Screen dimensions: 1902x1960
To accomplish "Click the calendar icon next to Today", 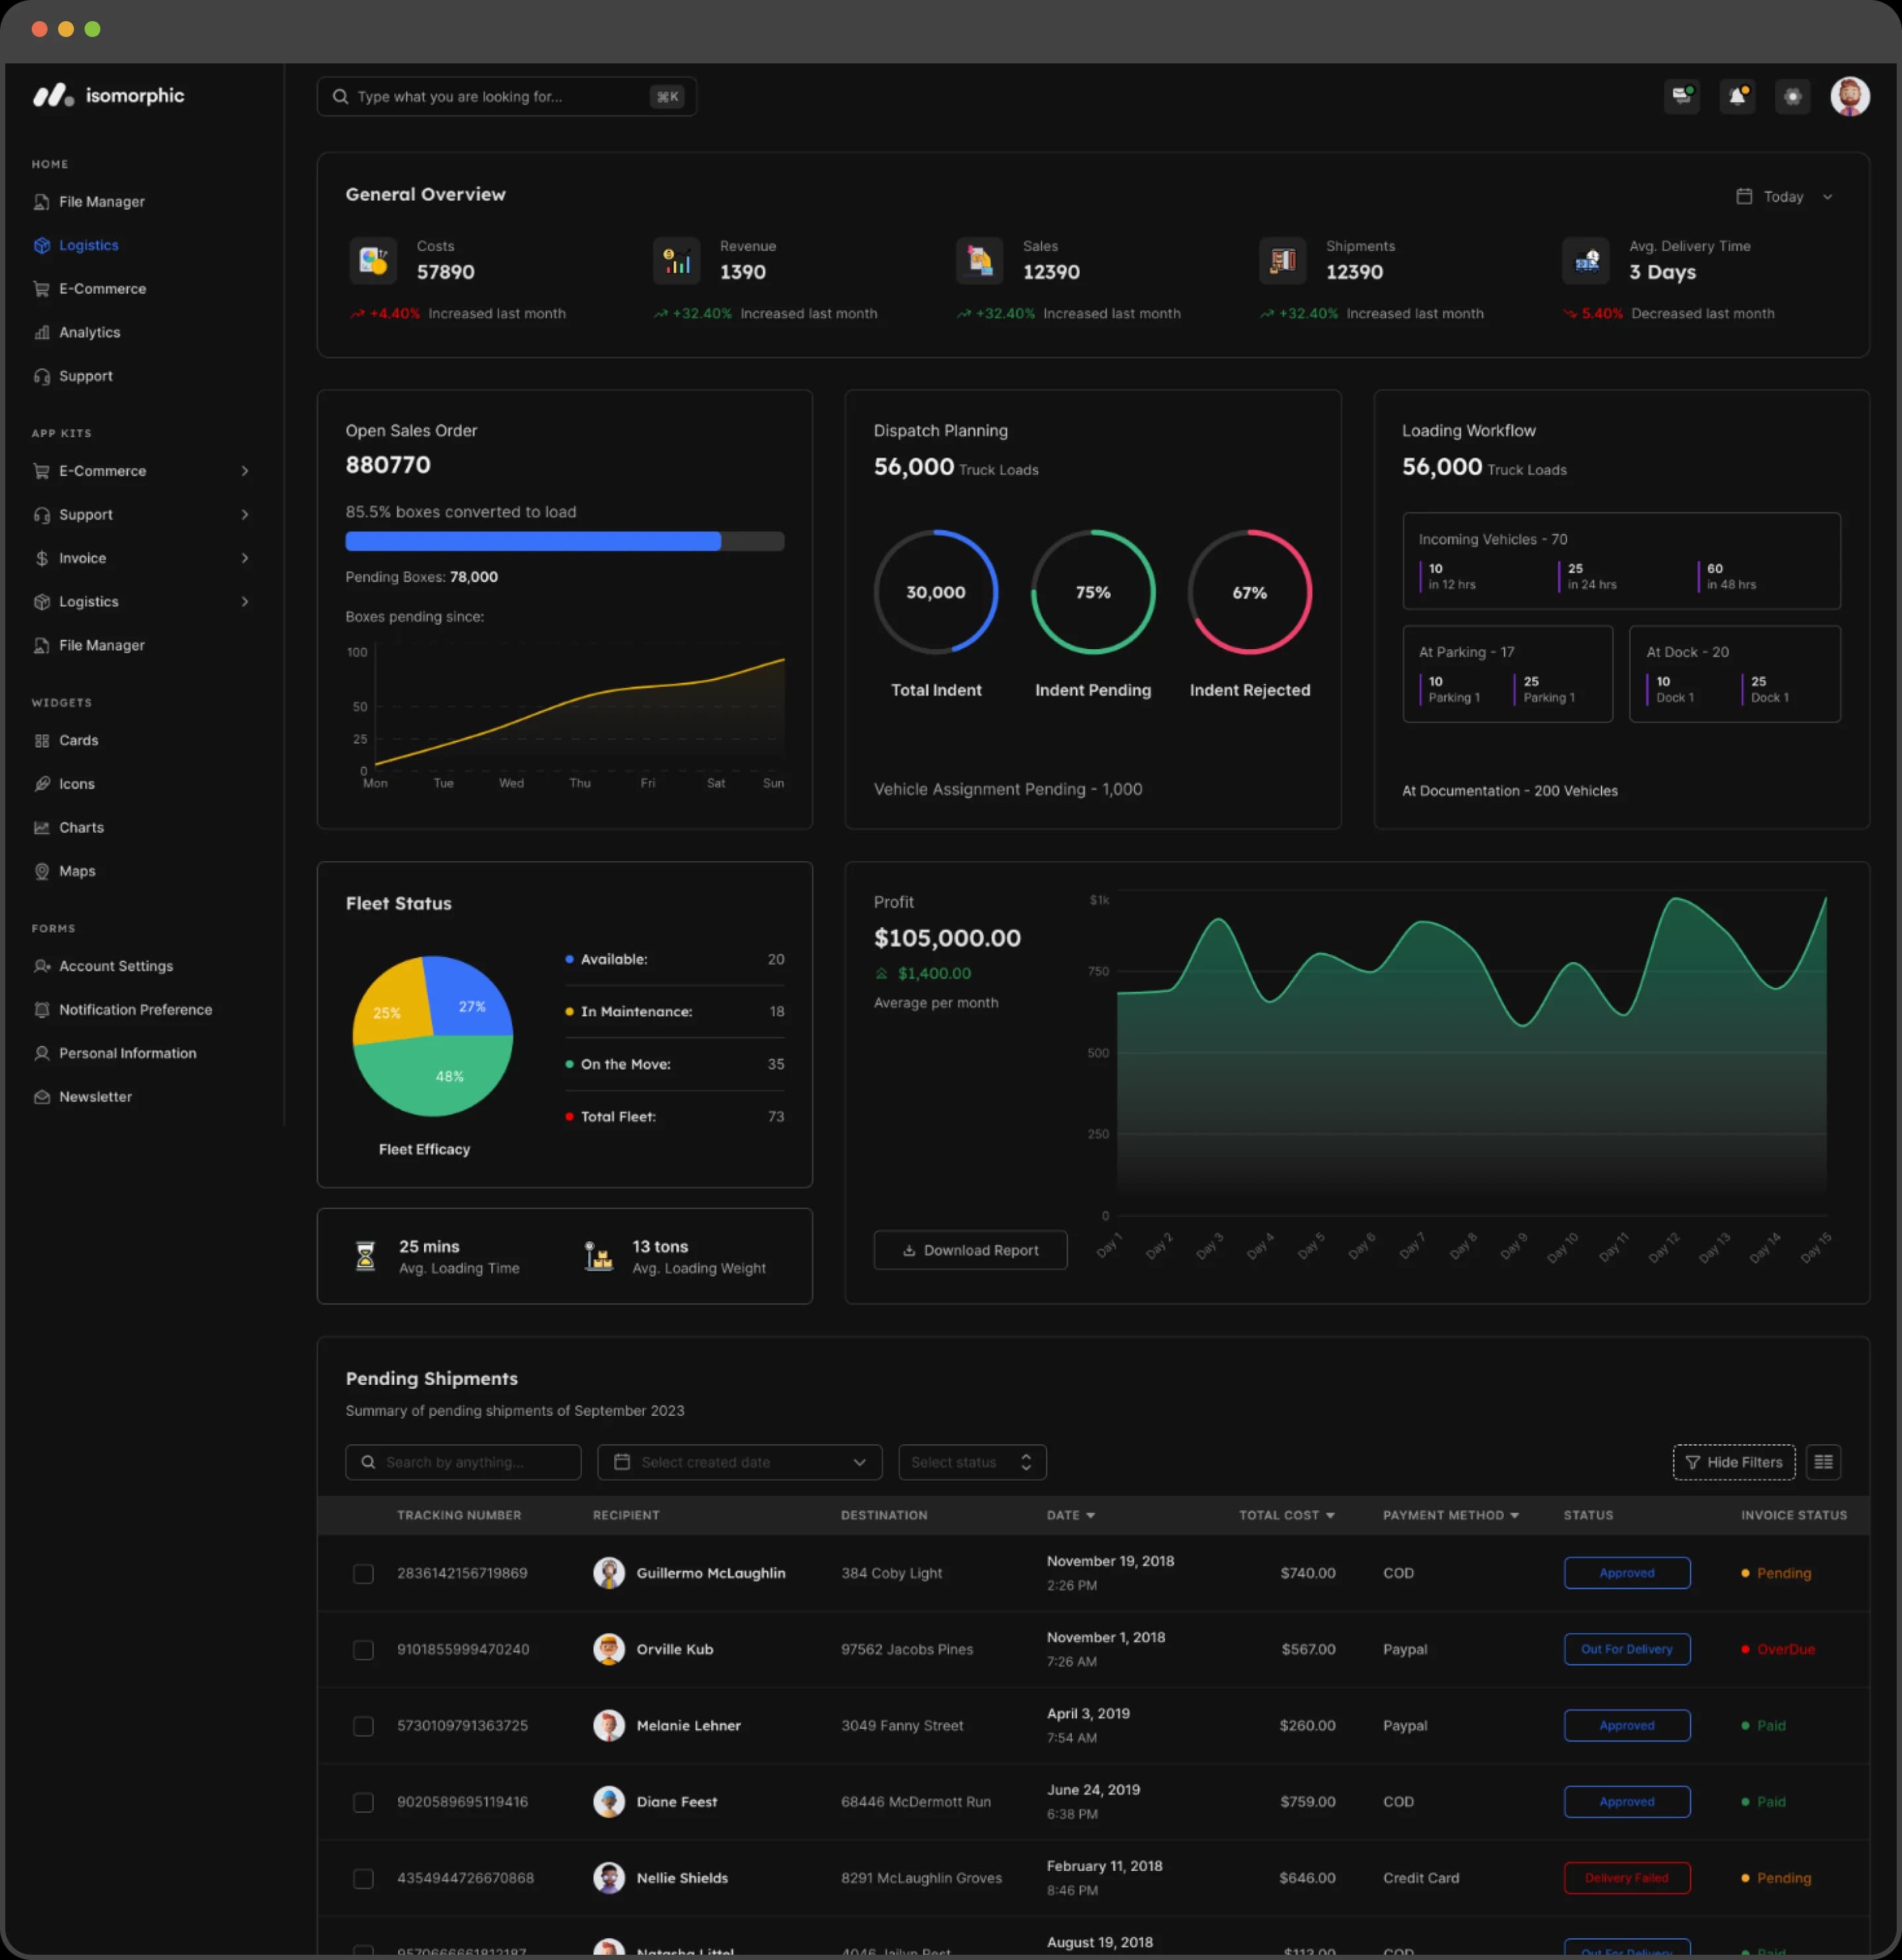I will coord(1743,196).
